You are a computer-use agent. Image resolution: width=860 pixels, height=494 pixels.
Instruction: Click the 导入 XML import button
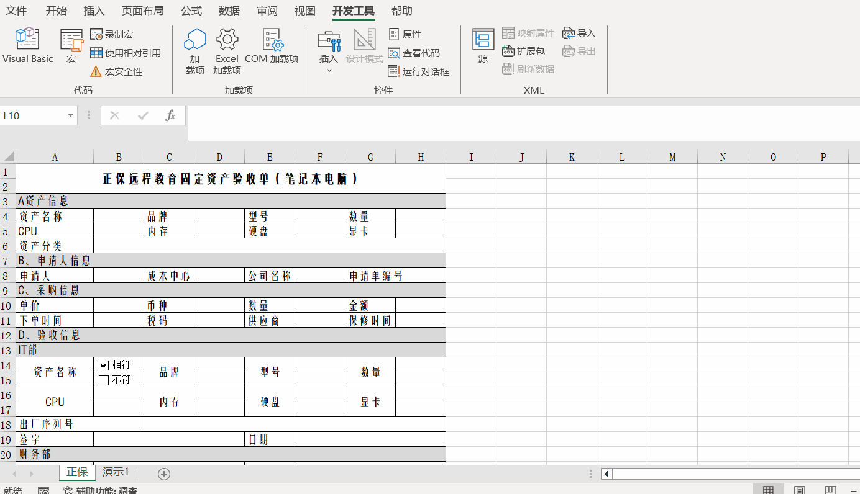point(579,34)
